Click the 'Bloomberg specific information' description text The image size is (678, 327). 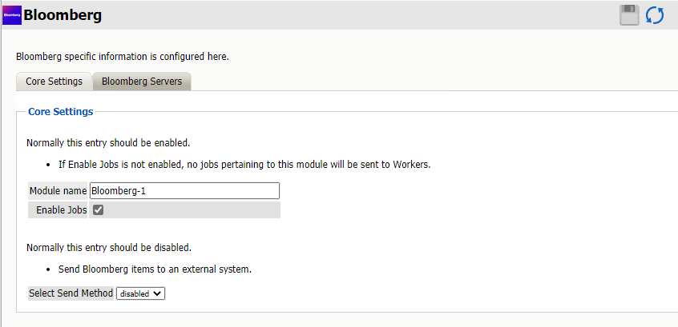pyautogui.click(x=123, y=57)
